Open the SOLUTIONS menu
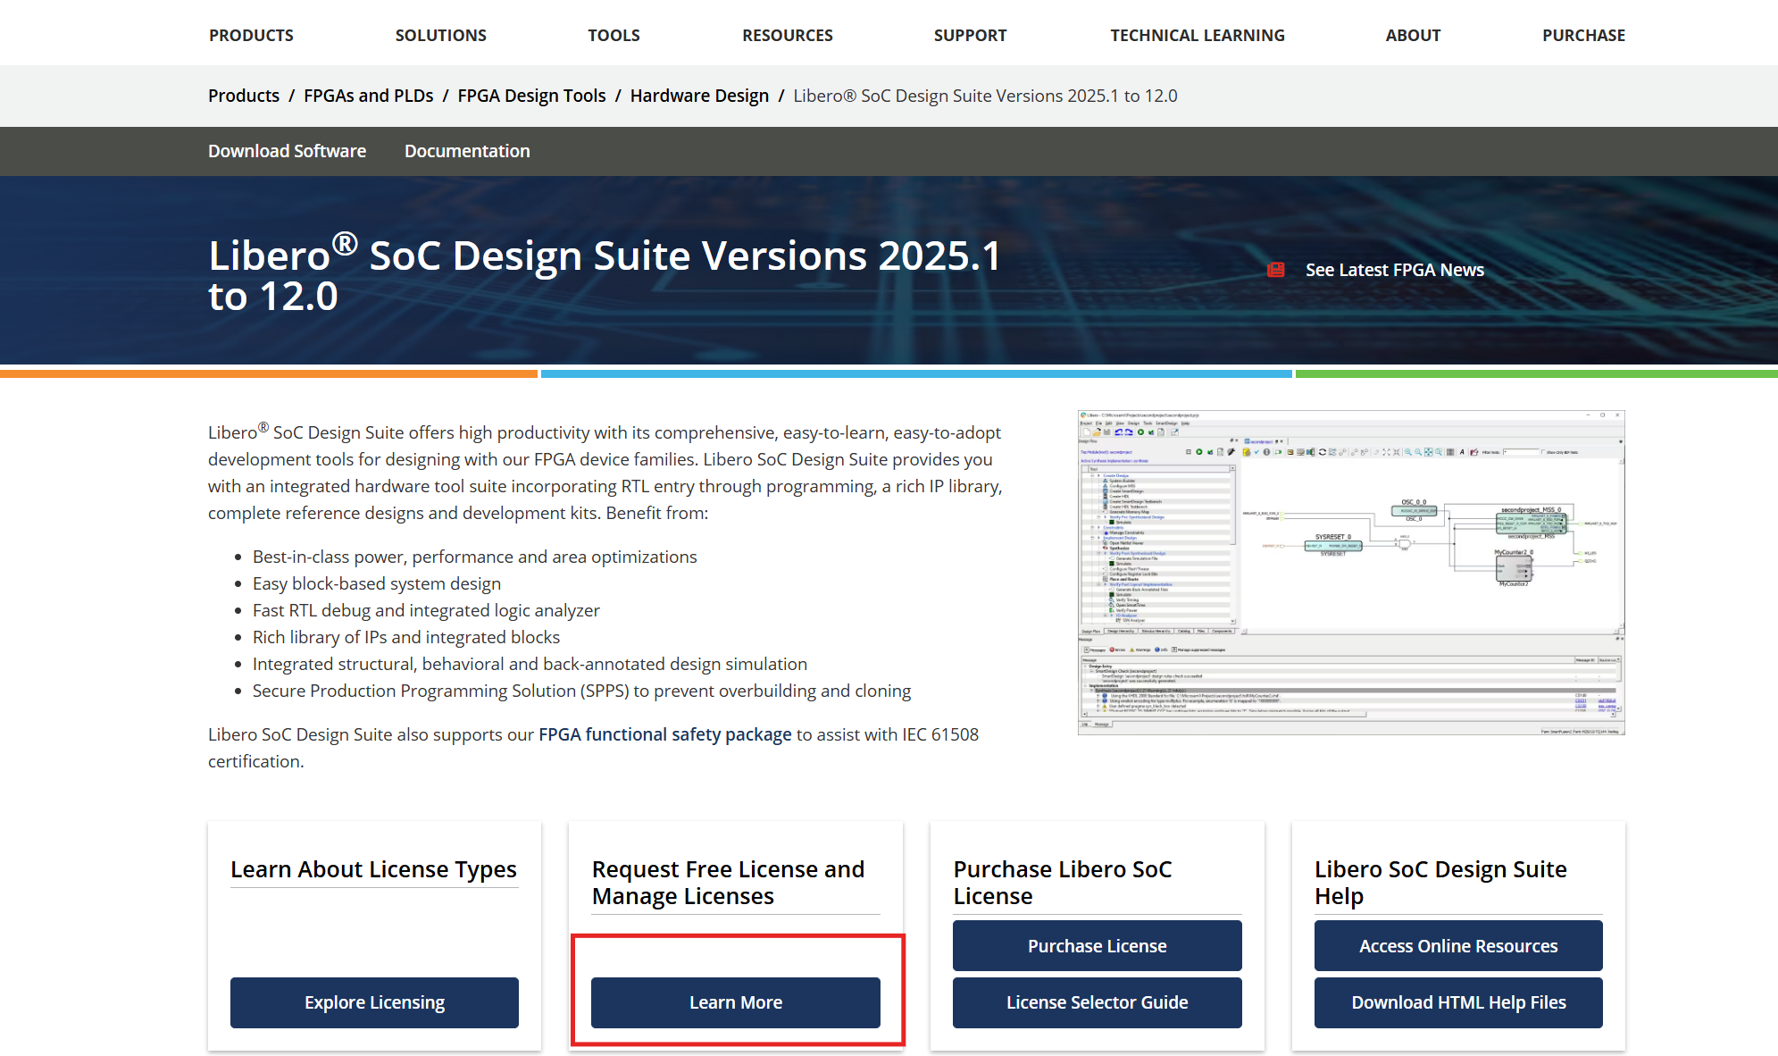 [x=440, y=35]
